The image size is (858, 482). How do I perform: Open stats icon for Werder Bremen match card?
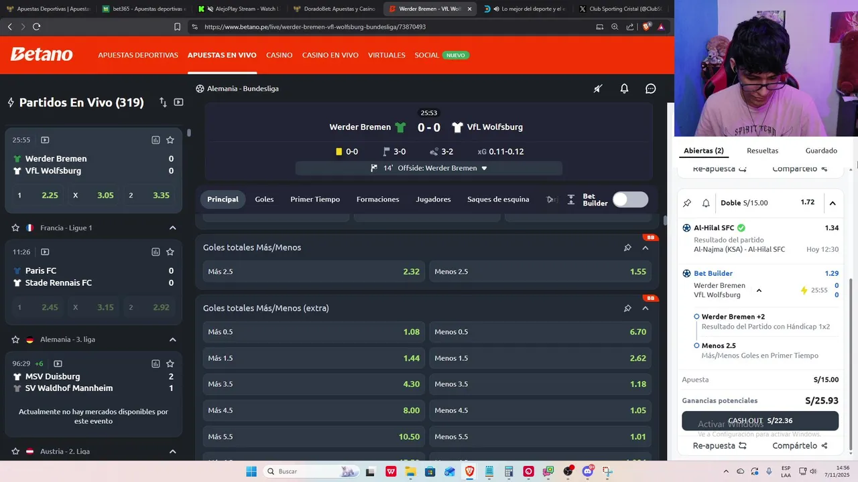click(x=156, y=140)
